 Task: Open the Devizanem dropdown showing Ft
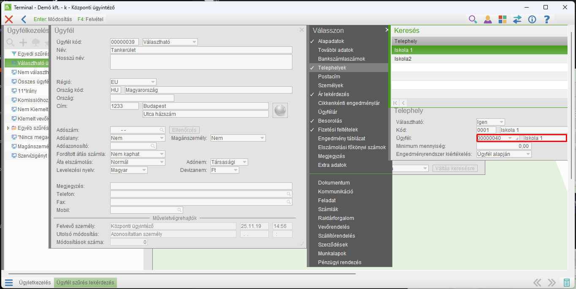[224, 170]
